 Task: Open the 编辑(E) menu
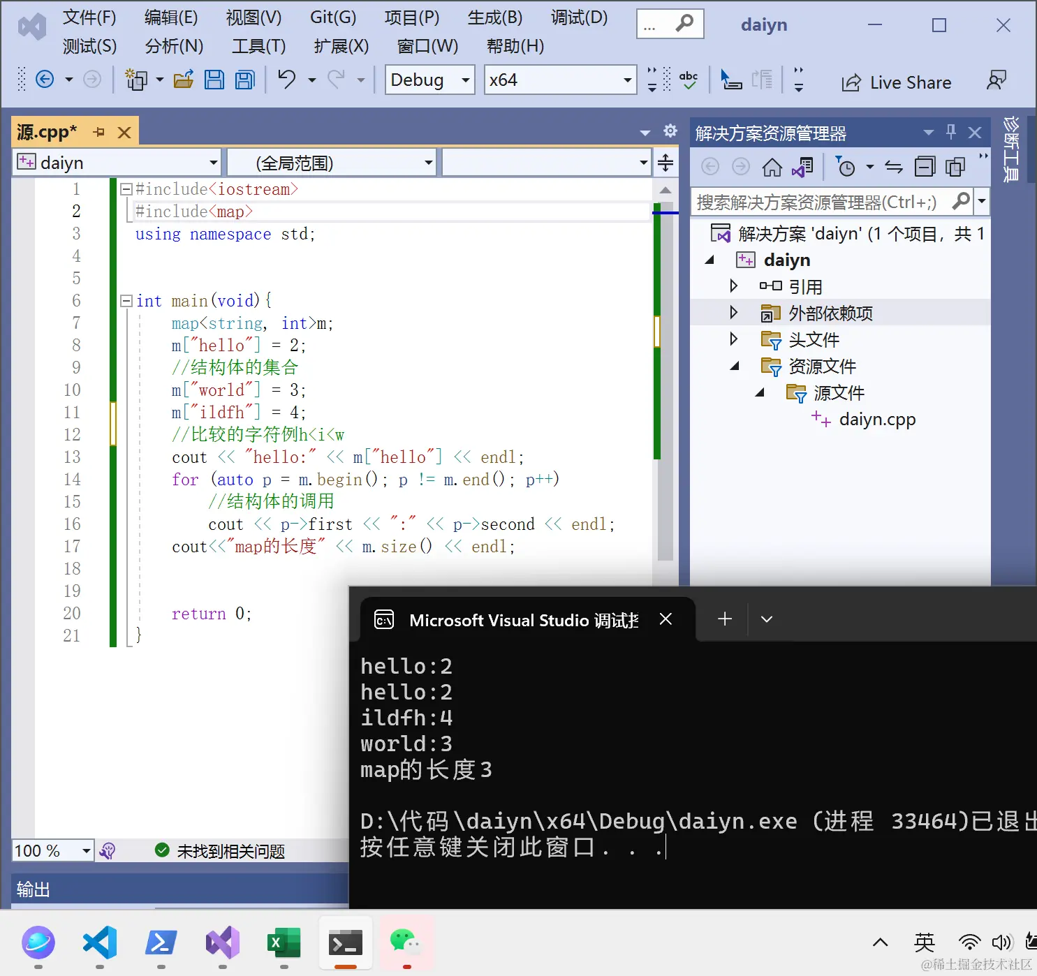(x=171, y=17)
